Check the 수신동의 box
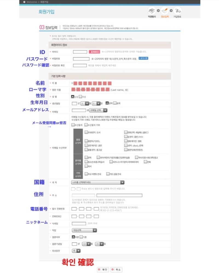 coord(73,125)
